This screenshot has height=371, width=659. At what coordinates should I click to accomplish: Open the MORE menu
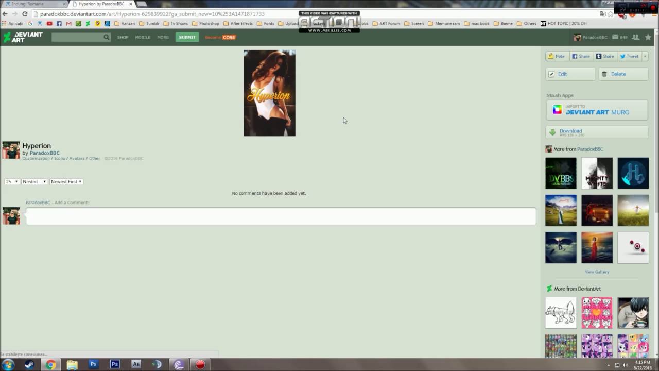163,37
